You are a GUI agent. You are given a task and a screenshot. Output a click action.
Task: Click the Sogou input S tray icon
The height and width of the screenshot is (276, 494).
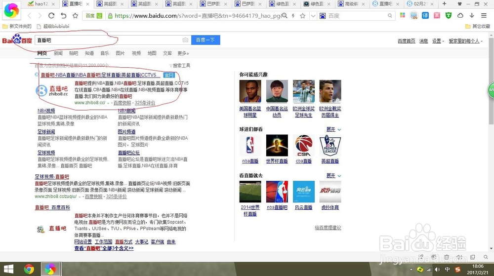(x=458, y=270)
